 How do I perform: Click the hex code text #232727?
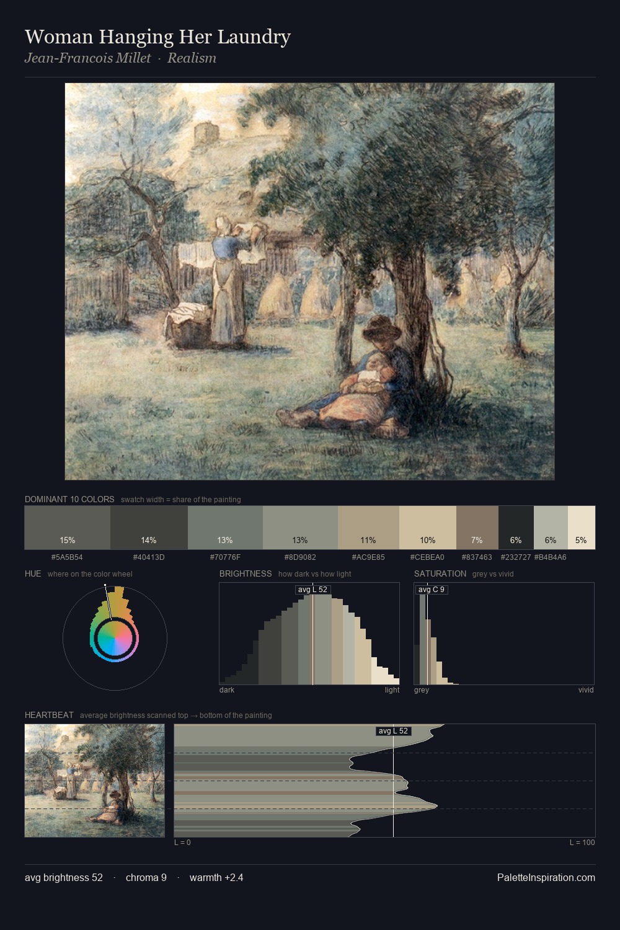pos(516,557)
